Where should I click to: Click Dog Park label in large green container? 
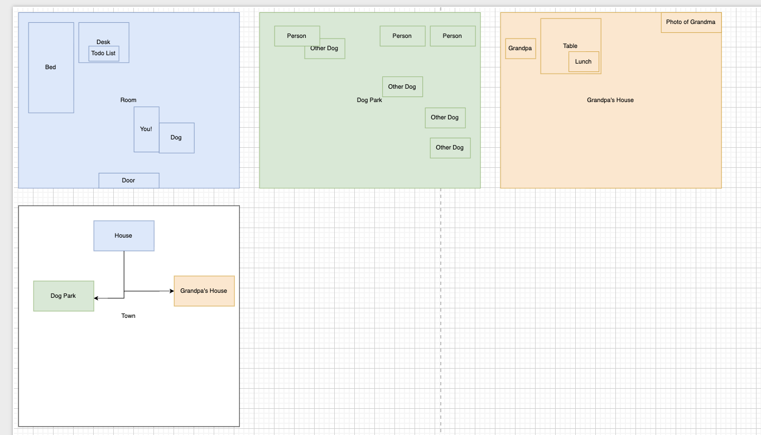click(x=369, y=100)
